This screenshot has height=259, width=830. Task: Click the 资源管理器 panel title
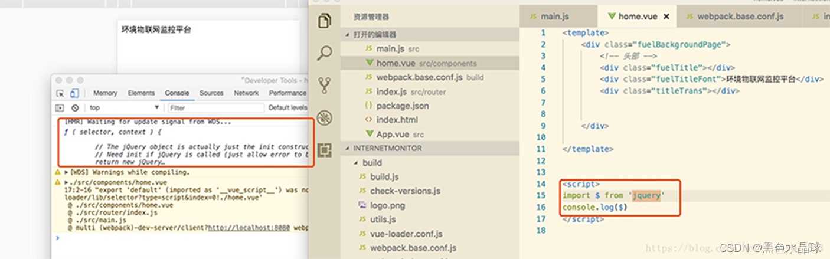point(371,17)
